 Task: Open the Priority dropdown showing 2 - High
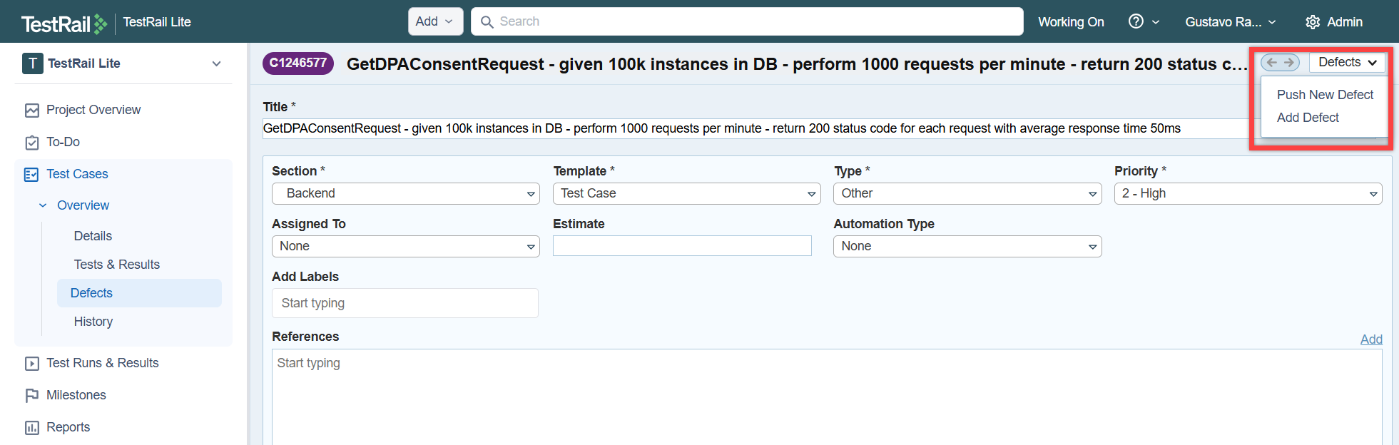pyautogui.click(x=1248, y=193)
